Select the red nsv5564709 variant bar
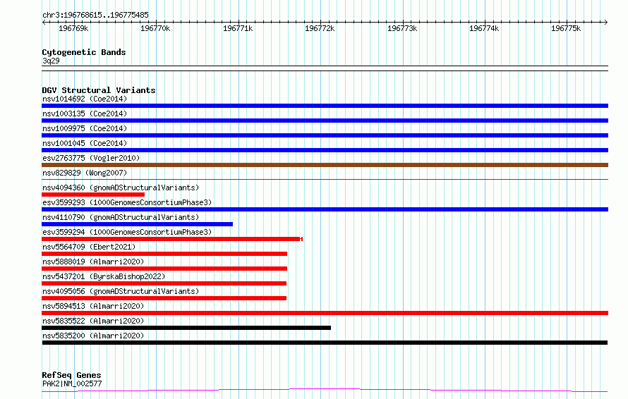Image resolution: width=628 pixels, height=399 pixels. 164,254
